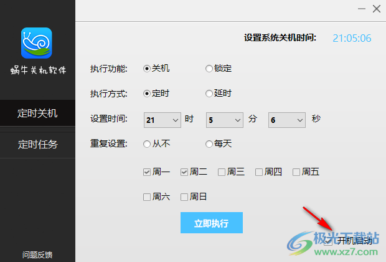This screenshot has width=386, height=262.
Task: Minimize the shutdown software window
Action: coord(361,9)
